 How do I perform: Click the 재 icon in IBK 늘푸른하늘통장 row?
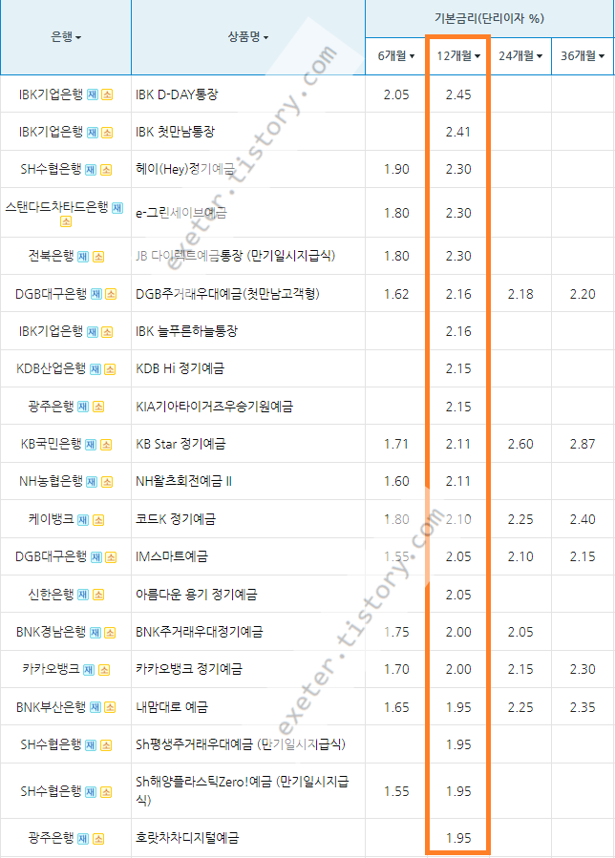pyautogui.click(x=93, y=331)
